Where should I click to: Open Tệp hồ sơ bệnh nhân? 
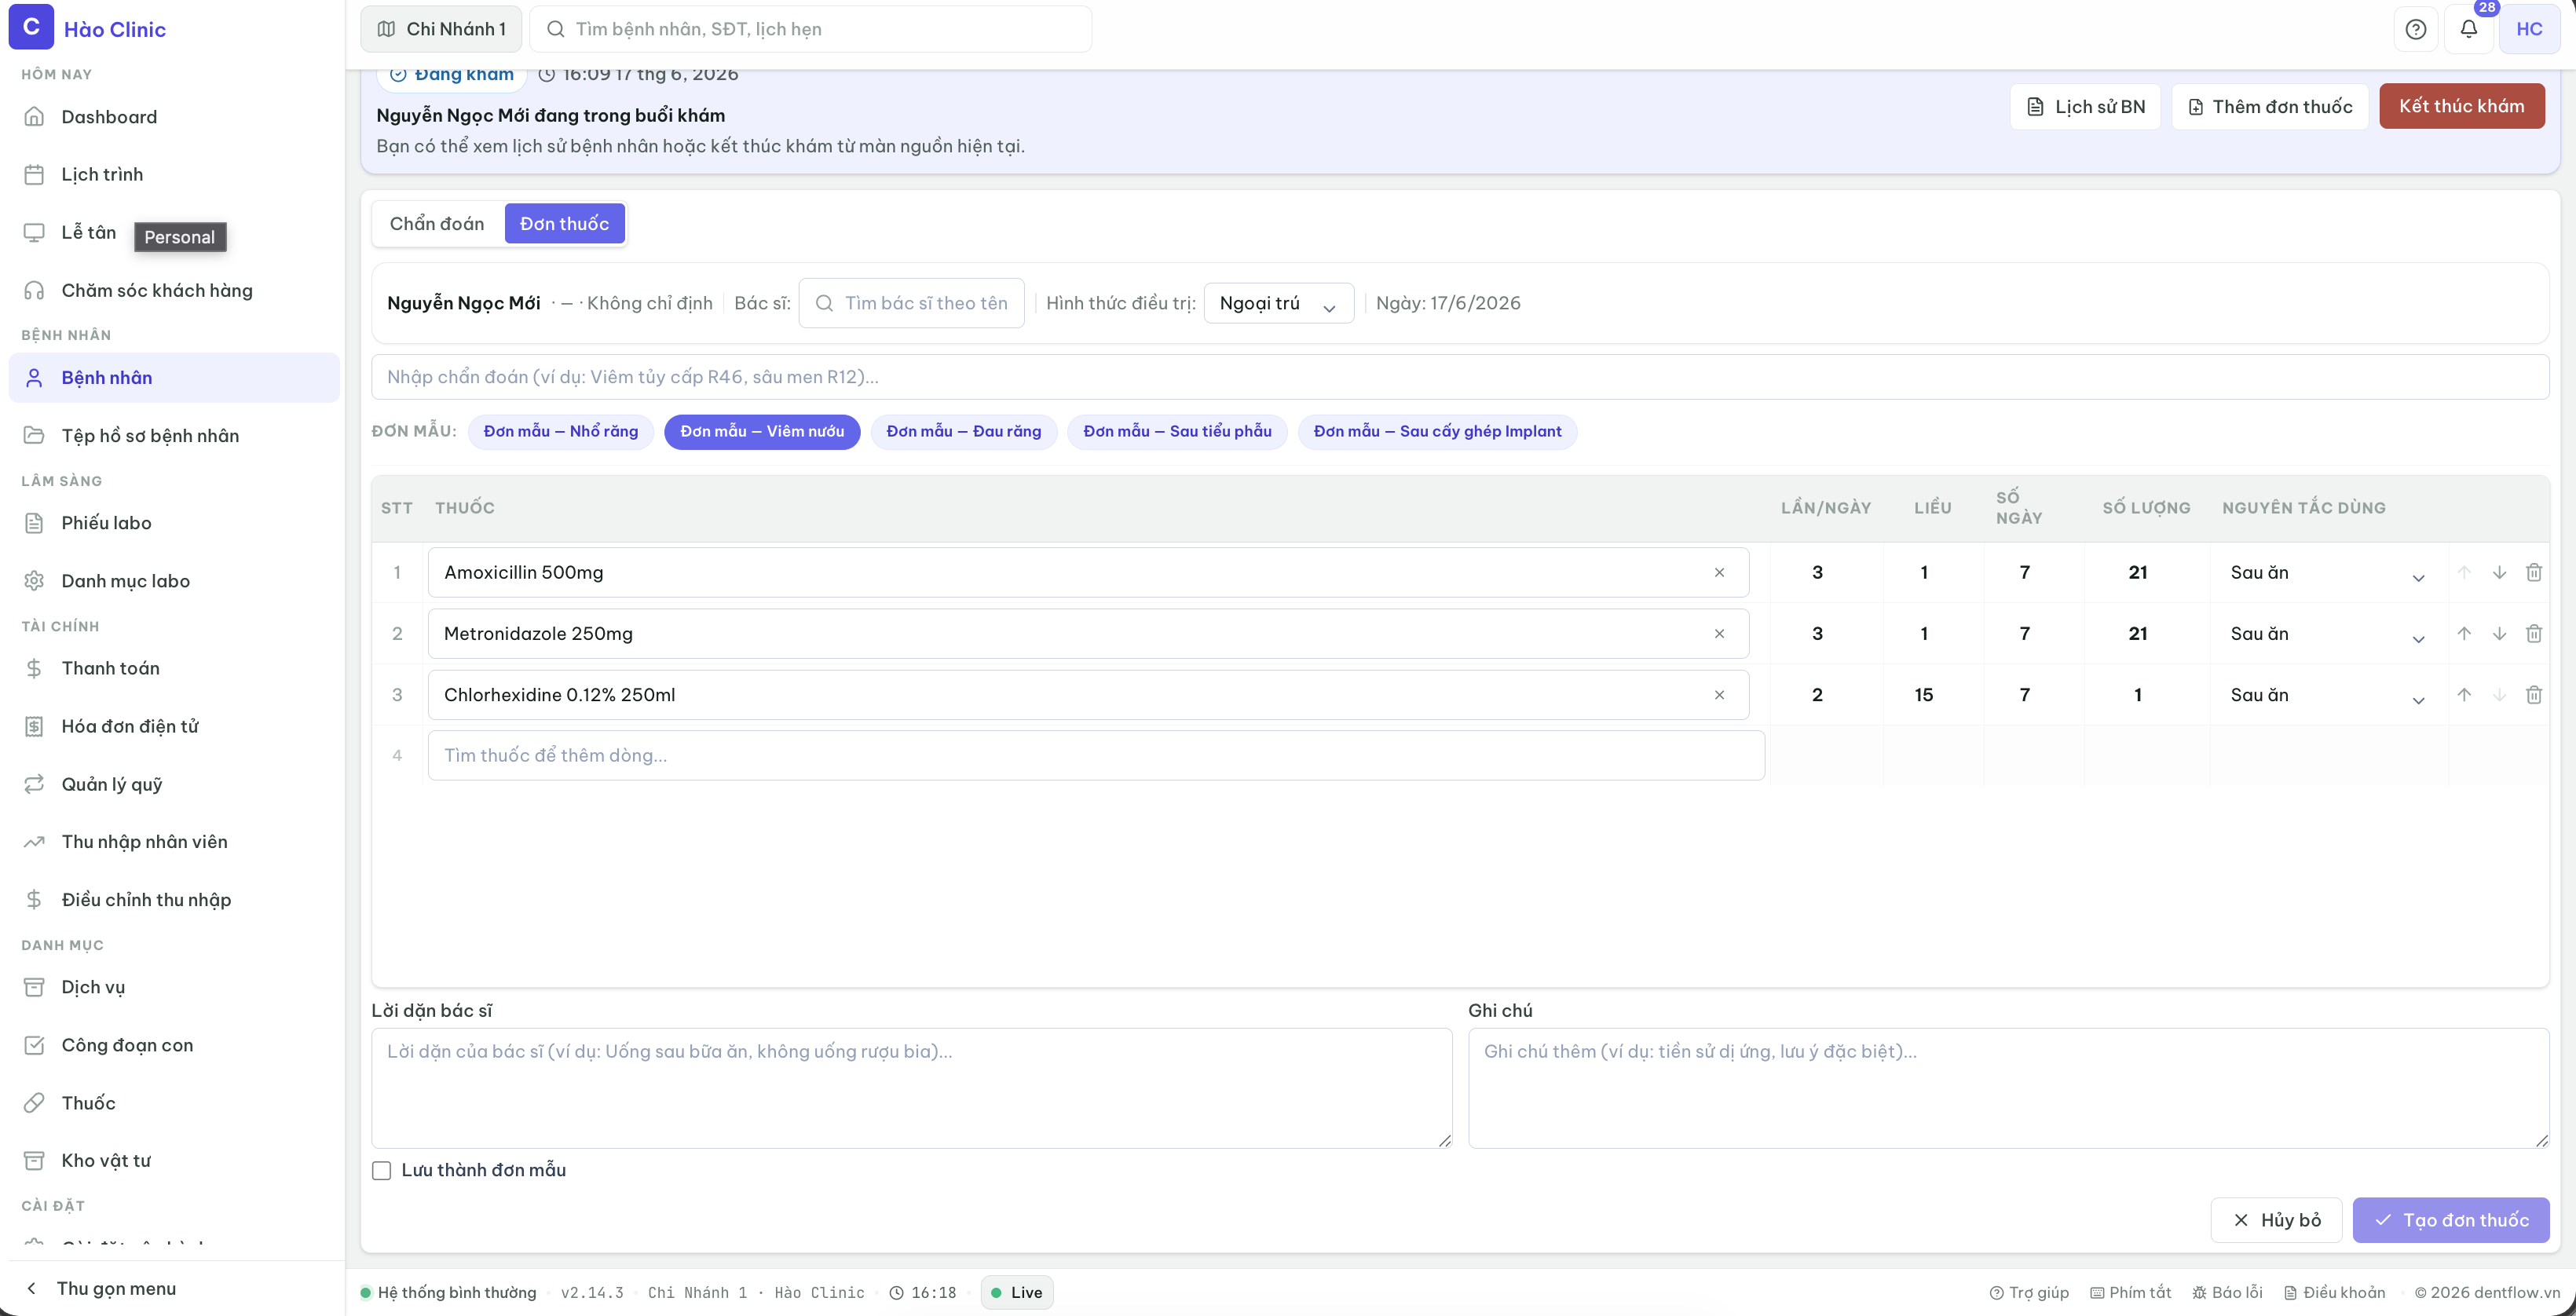(174, 436)
